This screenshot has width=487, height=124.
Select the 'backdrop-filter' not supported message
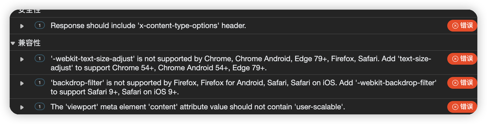coord(243,87)
